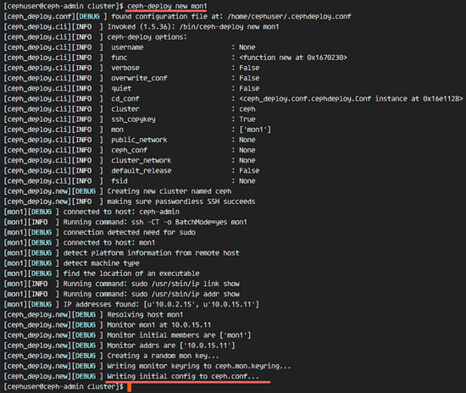The width and height of the screenshot is (466, 393).
Task: Click 'Monitor initial members are' line
Action: [179, 335]
